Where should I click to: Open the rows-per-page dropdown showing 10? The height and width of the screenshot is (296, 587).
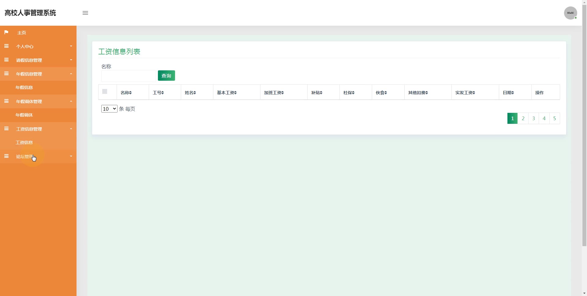[x=109, y=109]
